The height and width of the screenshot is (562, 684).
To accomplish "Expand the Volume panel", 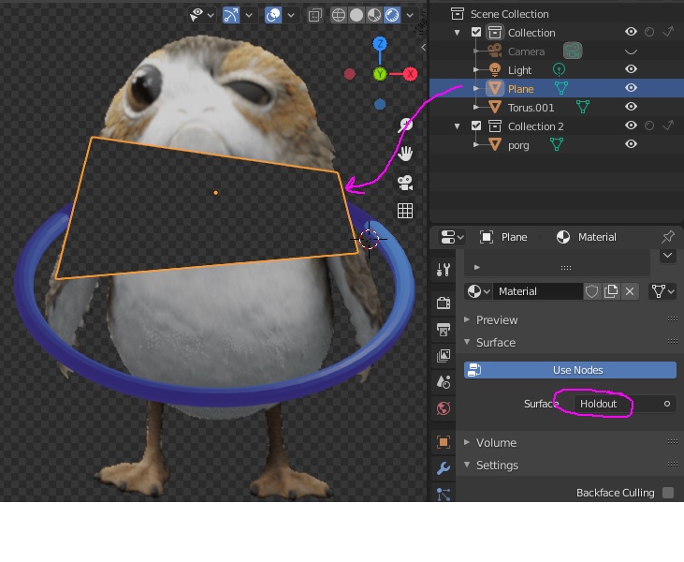I will pos(467,442).
